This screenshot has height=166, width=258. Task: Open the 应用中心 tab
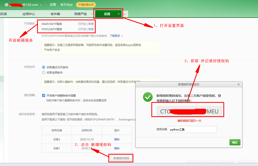coord(29,14)
